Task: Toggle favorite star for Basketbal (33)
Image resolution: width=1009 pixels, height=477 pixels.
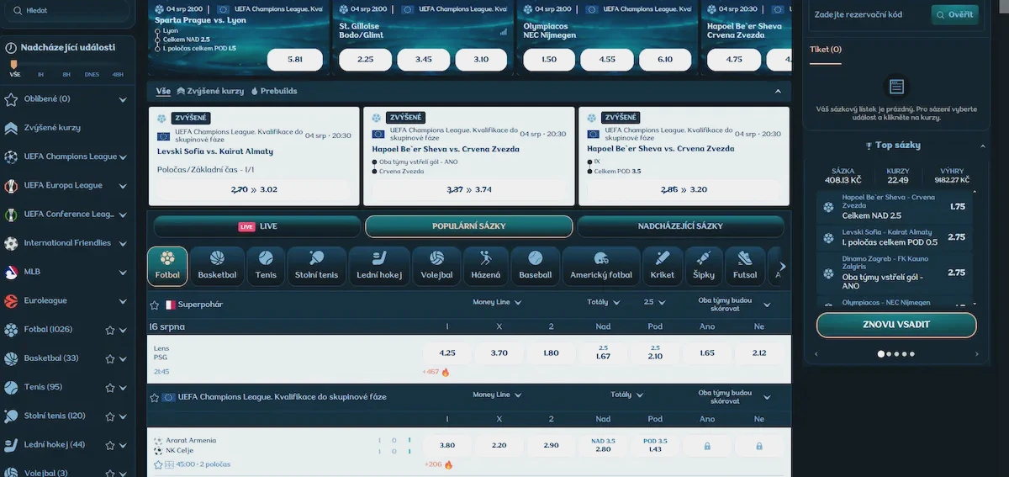Action: pos(109,358)
